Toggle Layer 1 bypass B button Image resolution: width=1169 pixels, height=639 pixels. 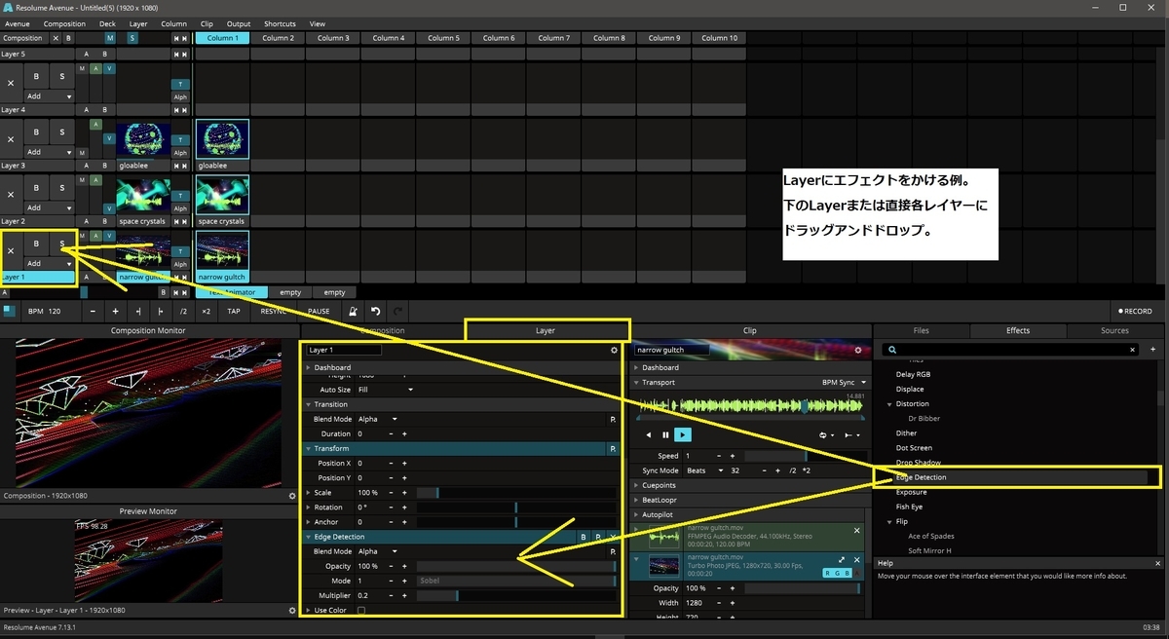36,244
